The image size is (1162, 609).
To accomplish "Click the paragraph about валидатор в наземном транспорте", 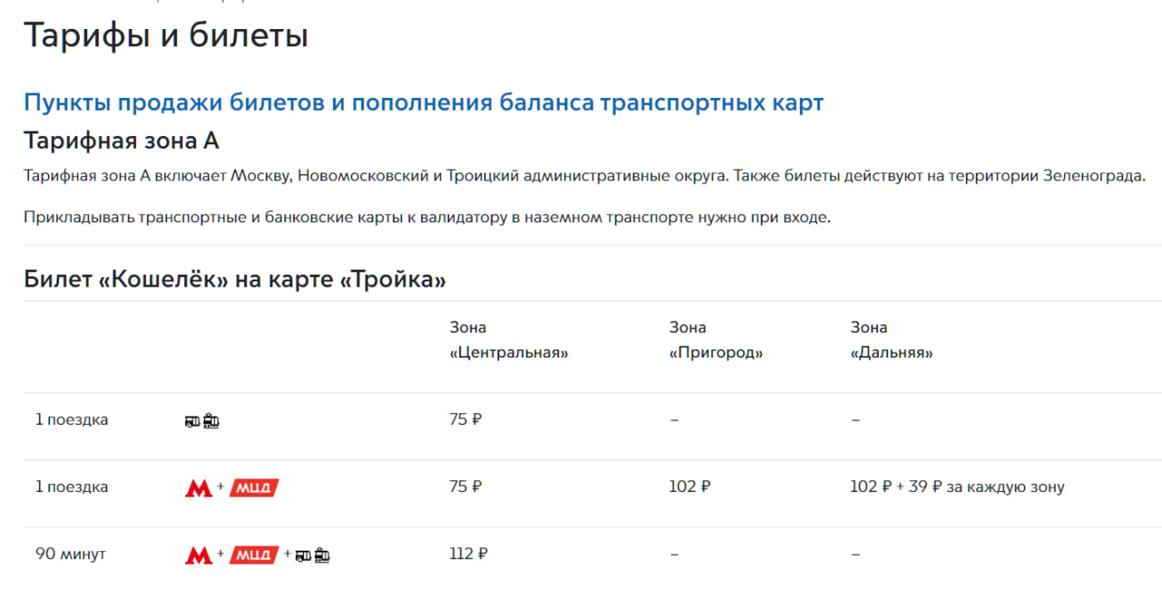I will pyautogui.click(x=427, y=218).
